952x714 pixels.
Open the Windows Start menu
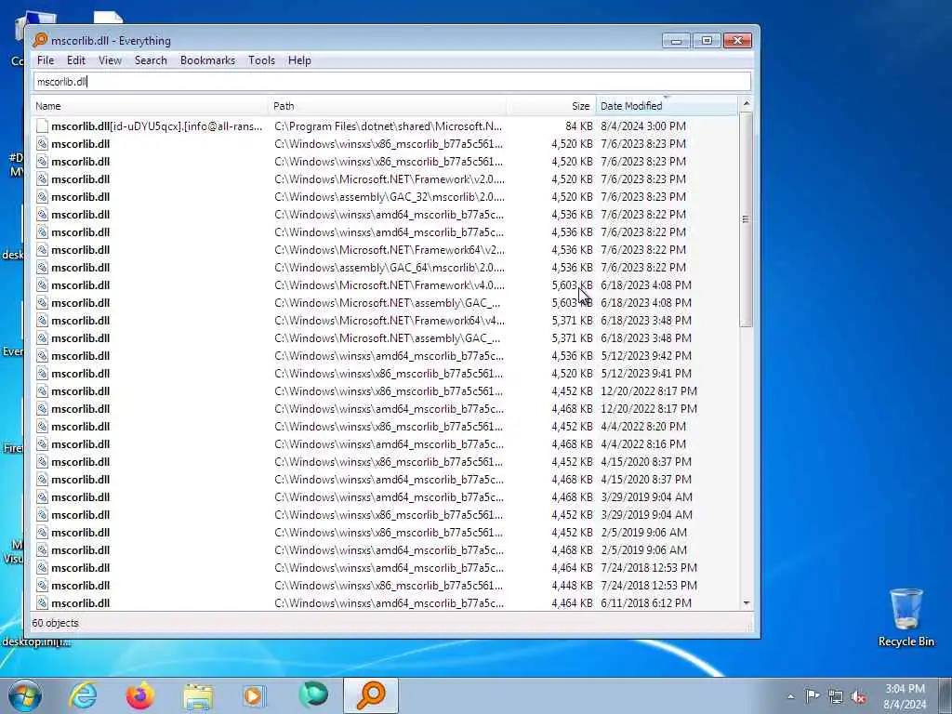click(24, 695)
